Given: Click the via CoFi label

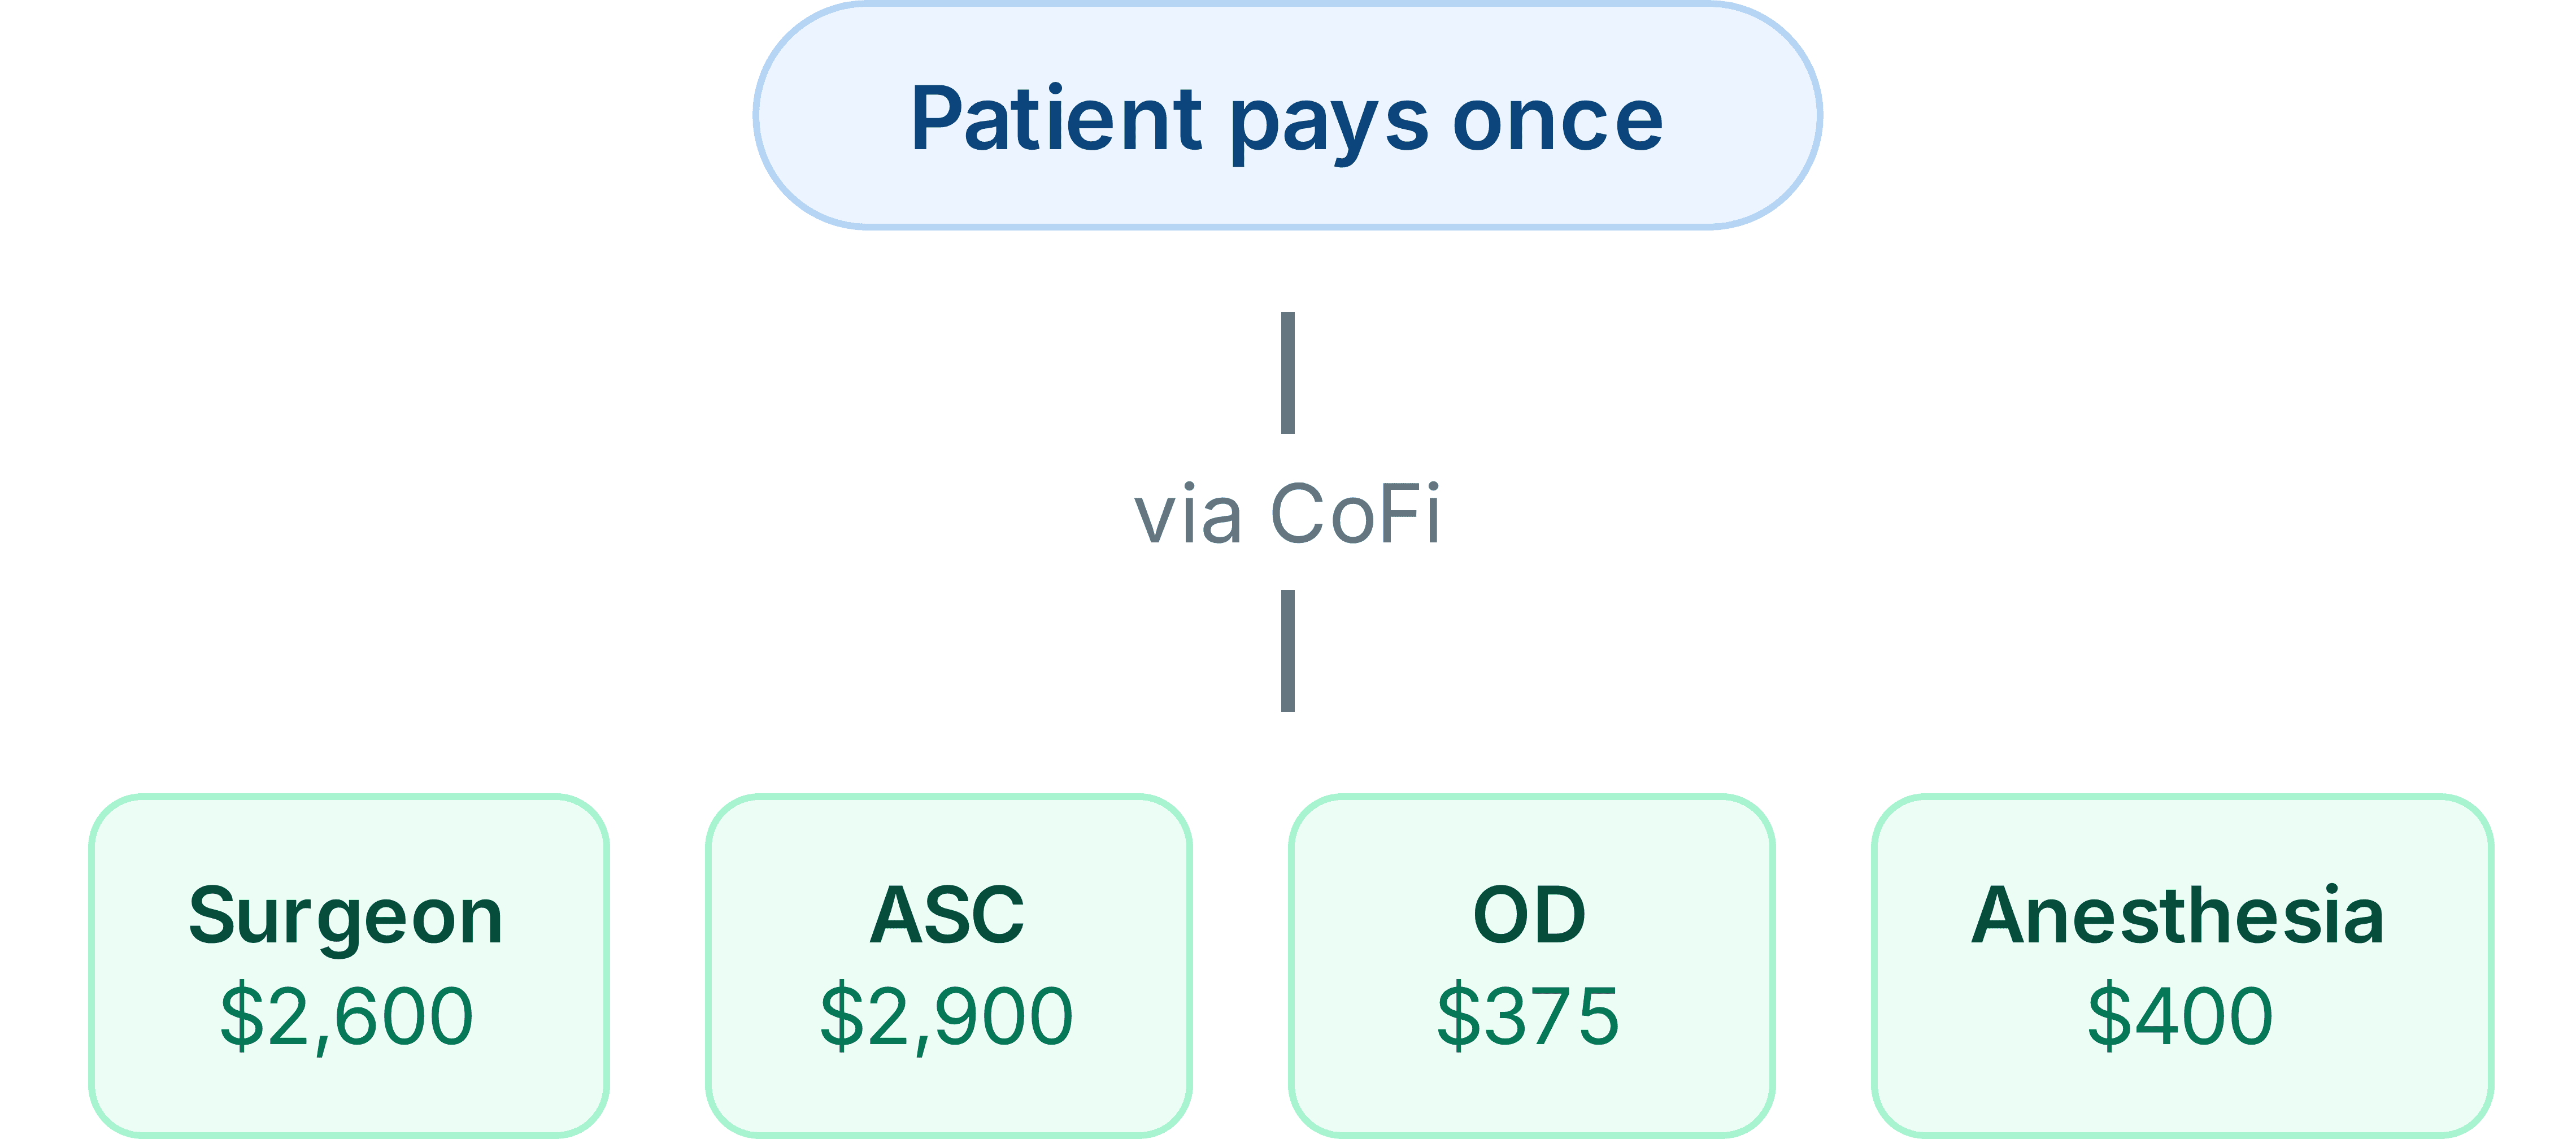Looking at the screenshot, I should (1287, 515).
